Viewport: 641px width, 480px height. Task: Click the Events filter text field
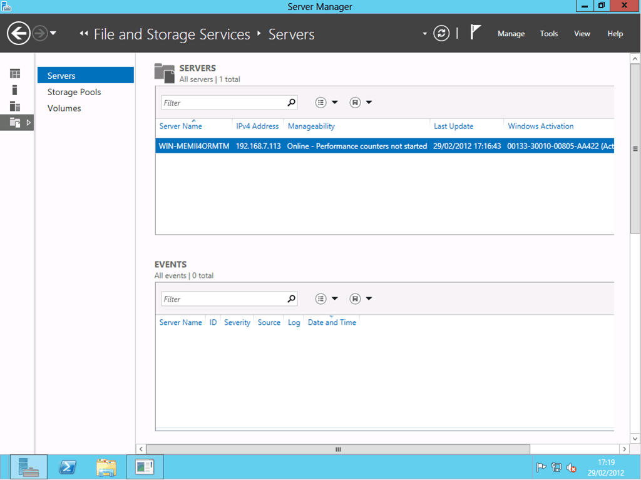pyautogui.click(x=223, y=299)
